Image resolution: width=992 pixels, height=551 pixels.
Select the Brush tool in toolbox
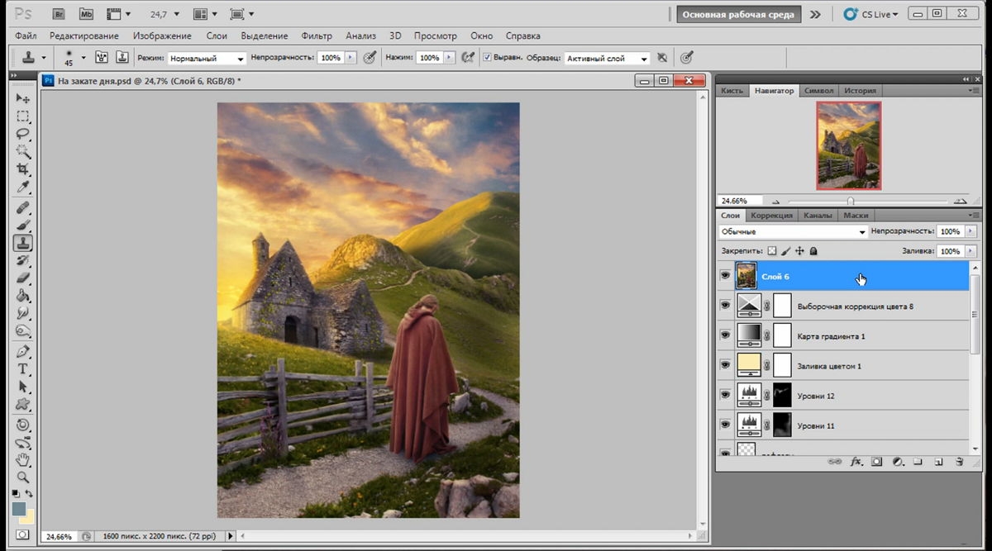[23, 225]
